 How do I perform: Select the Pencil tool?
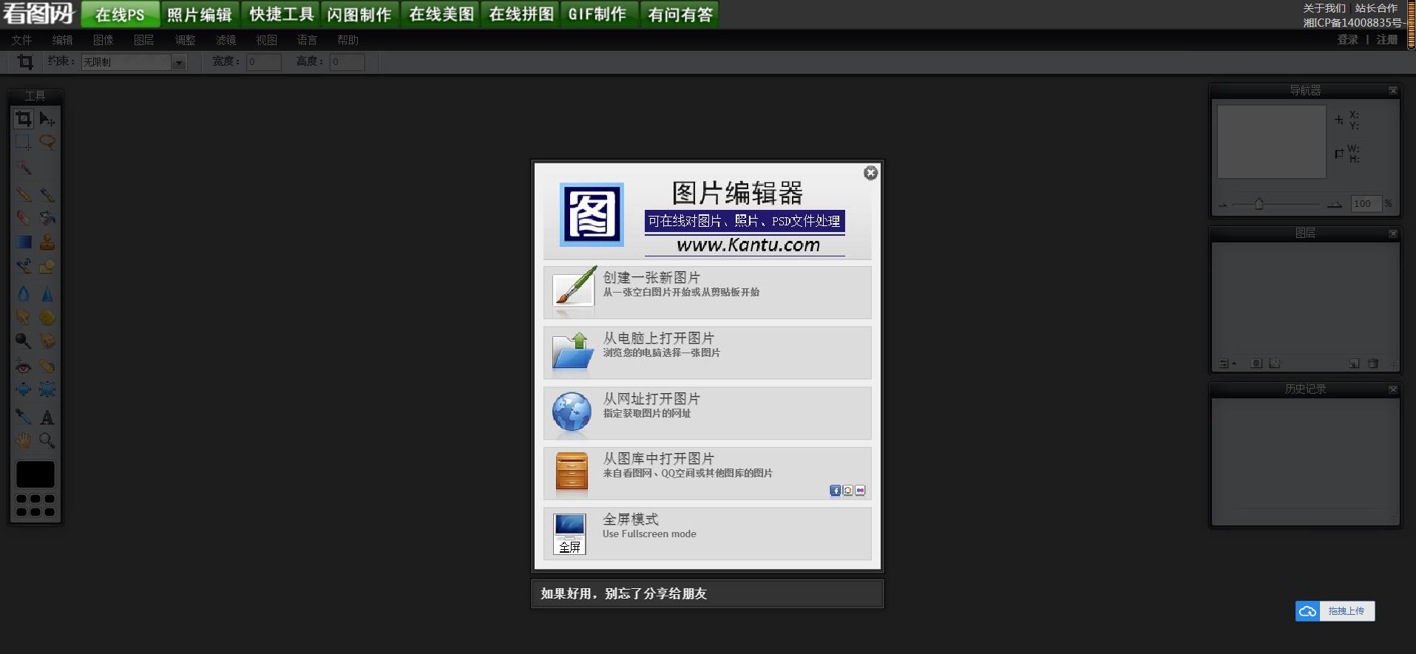(x=24, y=194)
